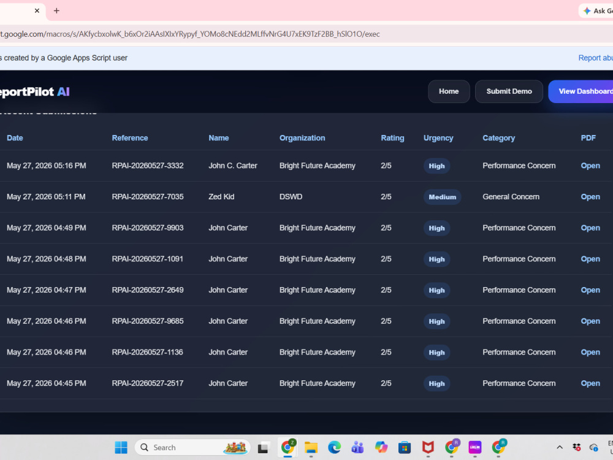Viewport: 613px width, 460px height.
Task: Open the PDF for RPAI-20260527-2649
Action: pos(590,290)
